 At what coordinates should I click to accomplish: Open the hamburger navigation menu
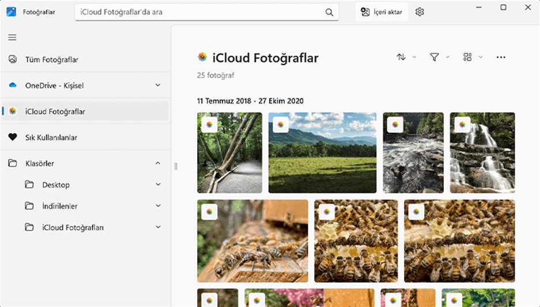[13, 37]
